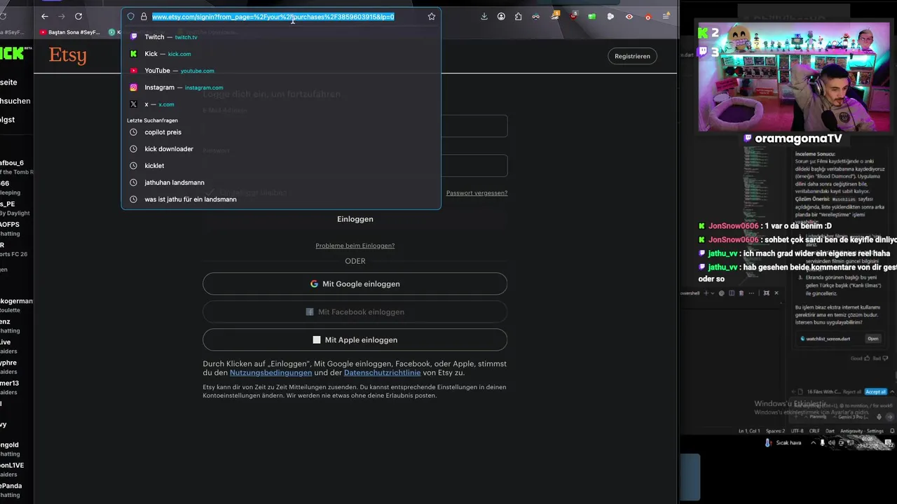897x504 pixels.
Task: Open the extensions puzzle piece icon
Action: pos(519,16)
